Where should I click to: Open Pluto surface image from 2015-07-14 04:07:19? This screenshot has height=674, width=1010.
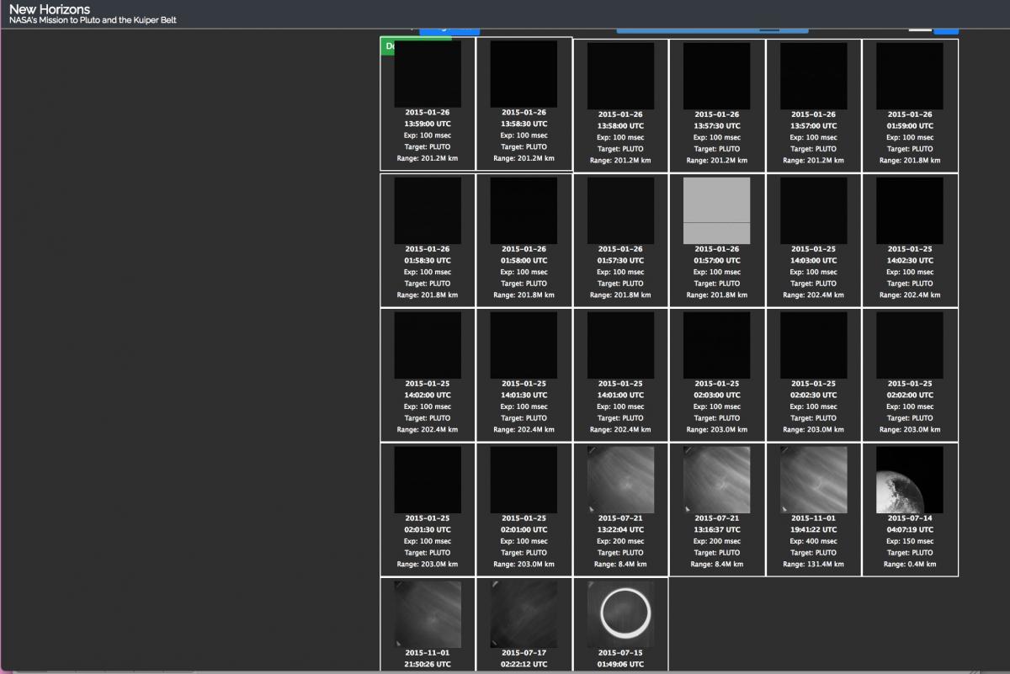point(909,480)
